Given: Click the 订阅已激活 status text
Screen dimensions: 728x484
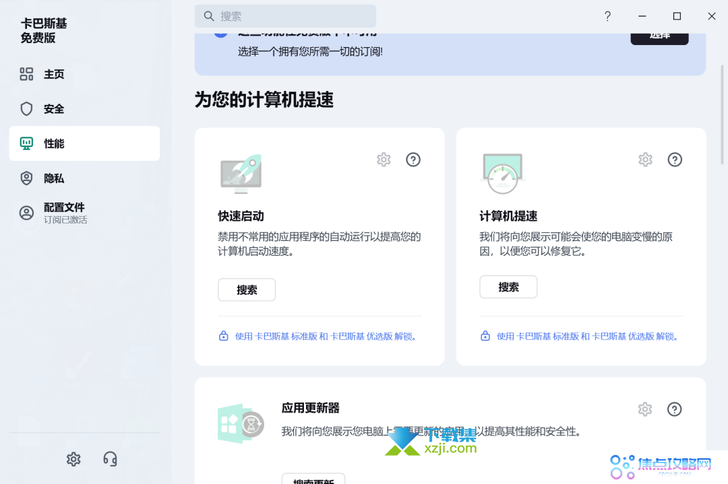Looking at the screenshot, I should click(x=65, y=219).
